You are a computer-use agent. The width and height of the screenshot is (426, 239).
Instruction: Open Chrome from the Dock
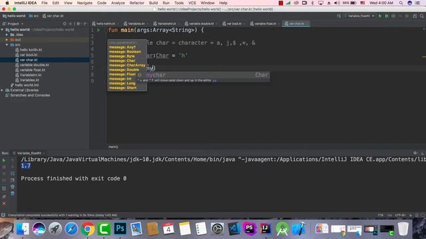[87, 229]
